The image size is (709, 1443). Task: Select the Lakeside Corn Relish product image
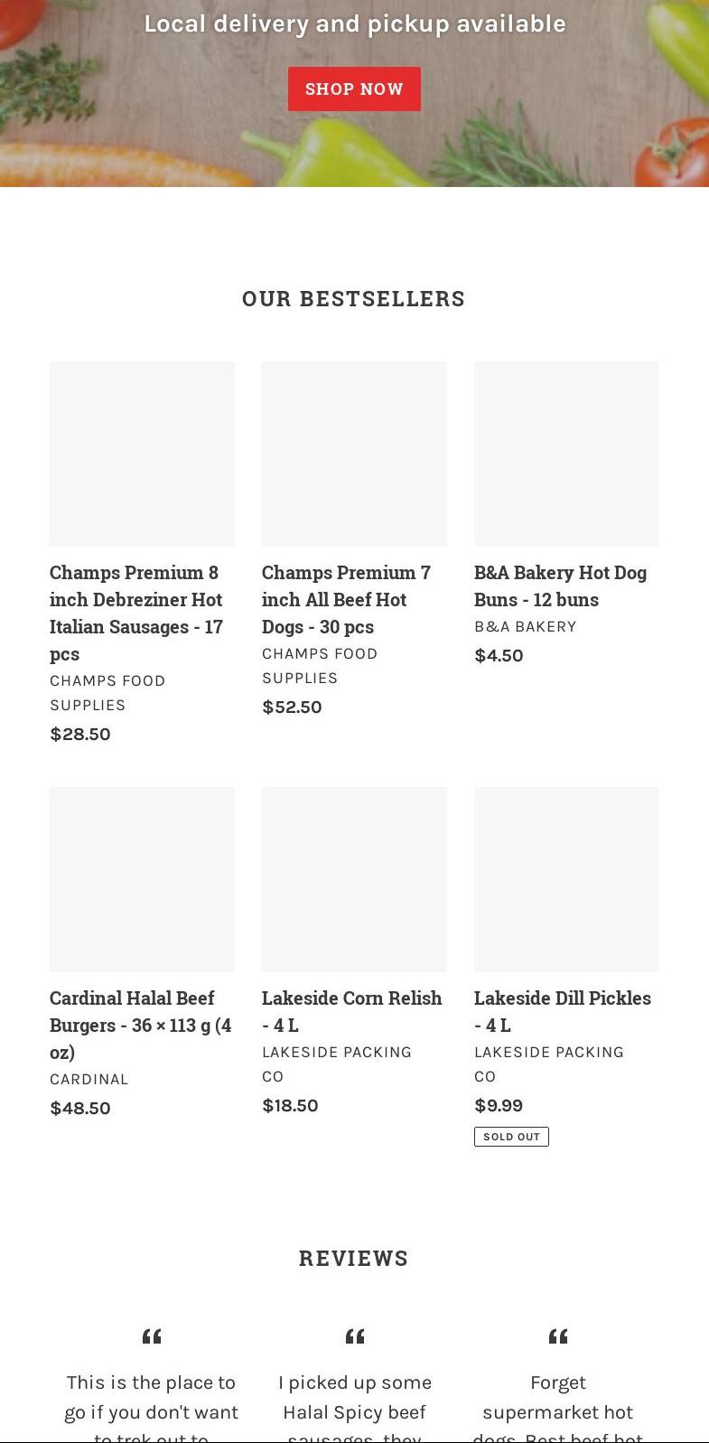[354, 879]
